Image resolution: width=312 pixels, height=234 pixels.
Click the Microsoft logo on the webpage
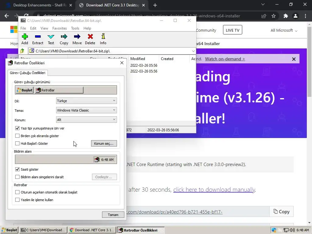(14, 30)
